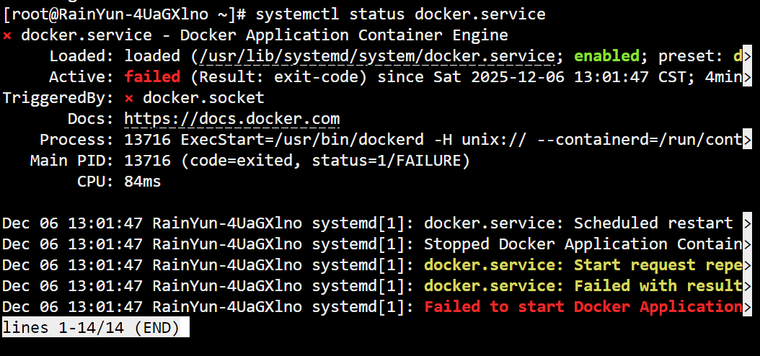Click the Main PID value 13716
760x356 pixels.
pos(147,161)
